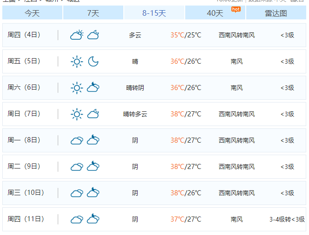The width and height of the screenshot is (309, 235).
Task: Select the date label 周日（7日）
Action: (x=24, y=114)
